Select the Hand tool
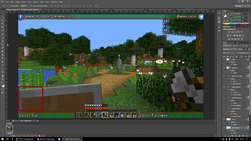The image size is (251, 141). (3, 76)
